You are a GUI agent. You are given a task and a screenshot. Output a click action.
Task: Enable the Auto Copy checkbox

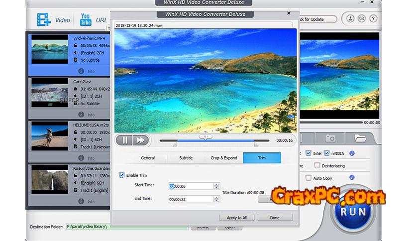(x=309, y=178)
